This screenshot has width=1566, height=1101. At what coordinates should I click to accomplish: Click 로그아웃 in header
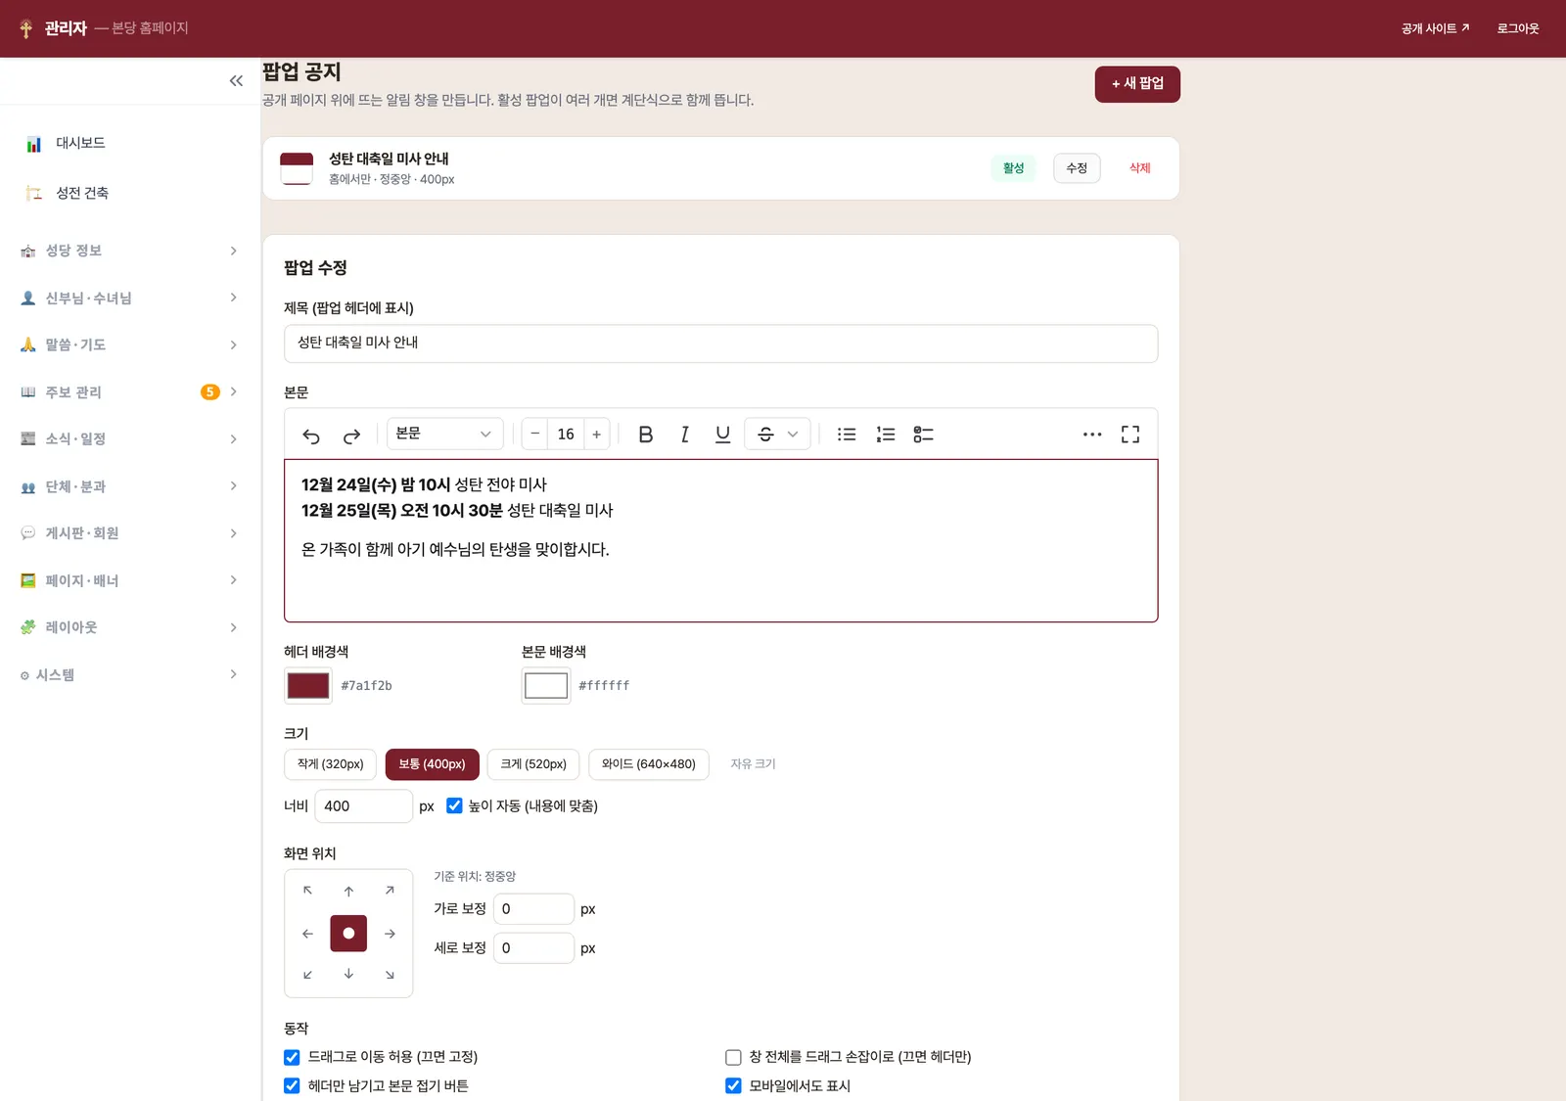tap(1518, 28)
